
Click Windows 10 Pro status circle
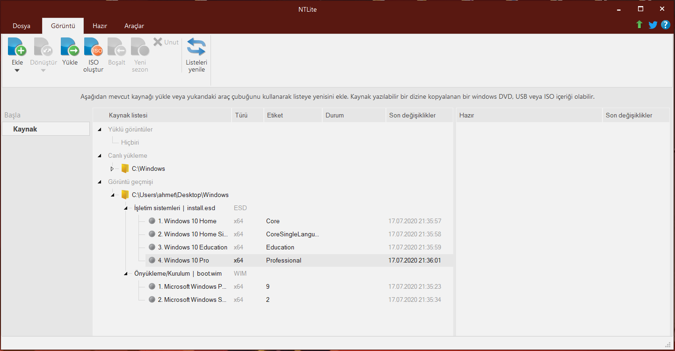pos(152,260)
